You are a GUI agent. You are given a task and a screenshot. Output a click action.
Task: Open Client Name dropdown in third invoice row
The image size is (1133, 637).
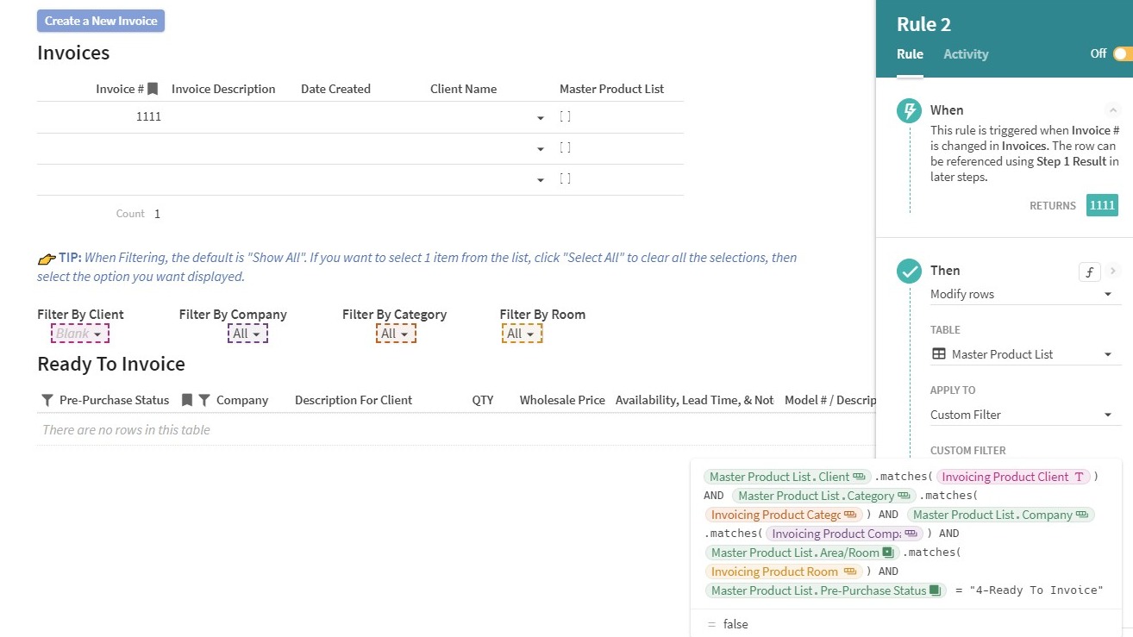[541, 180]
